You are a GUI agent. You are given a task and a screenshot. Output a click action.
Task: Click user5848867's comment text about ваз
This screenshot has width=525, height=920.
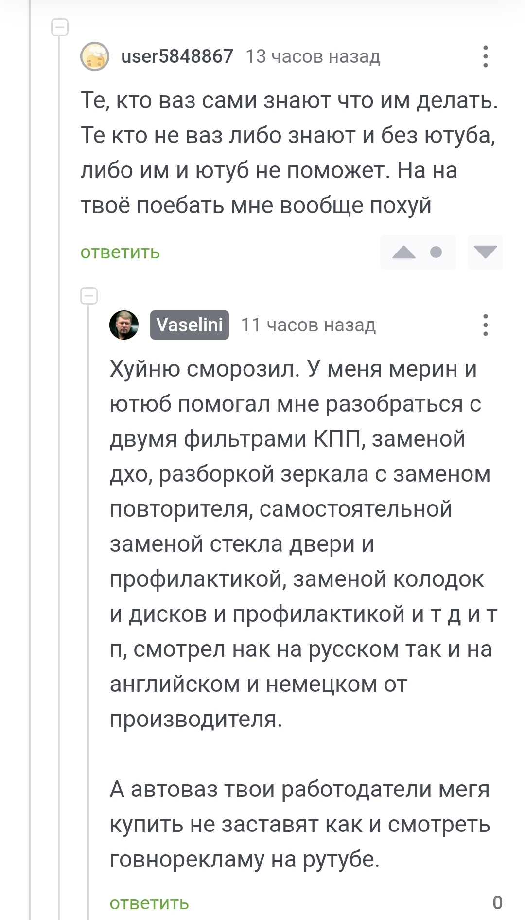(x=289, y=153)
